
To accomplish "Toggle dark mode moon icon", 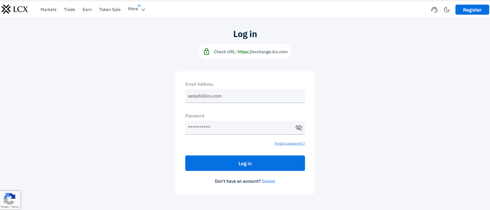I will [x=447, y=10].
